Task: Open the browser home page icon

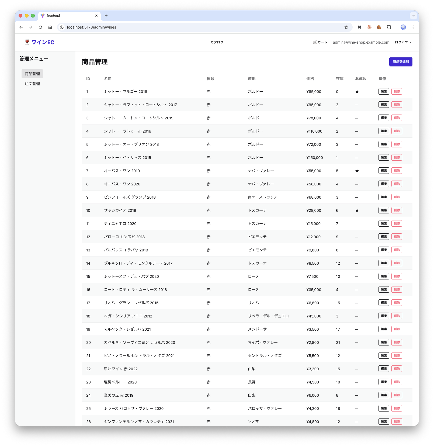Action: 50,27
